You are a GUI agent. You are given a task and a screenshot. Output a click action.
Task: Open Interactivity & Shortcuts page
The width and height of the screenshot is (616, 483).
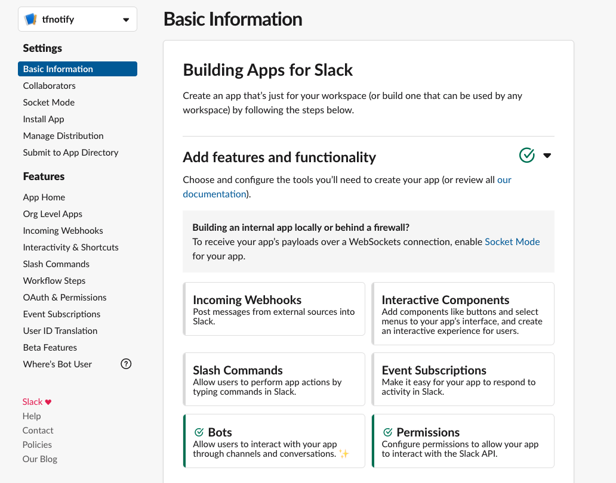click(x=70, y=247)
